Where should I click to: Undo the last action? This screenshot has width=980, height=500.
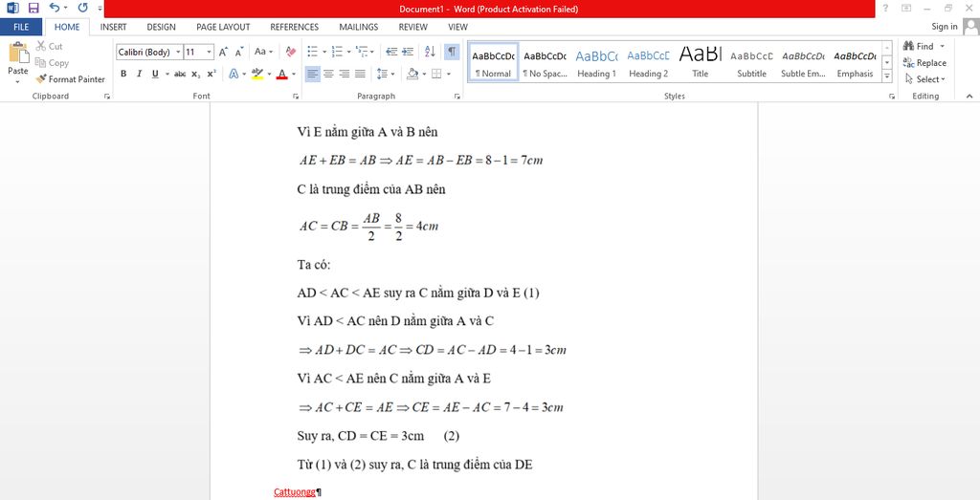point(55,8)
